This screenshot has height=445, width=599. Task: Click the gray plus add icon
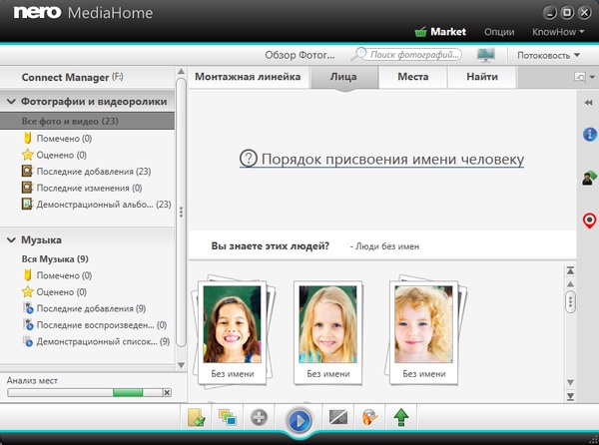pyautogui.click(x=259, y=418)
